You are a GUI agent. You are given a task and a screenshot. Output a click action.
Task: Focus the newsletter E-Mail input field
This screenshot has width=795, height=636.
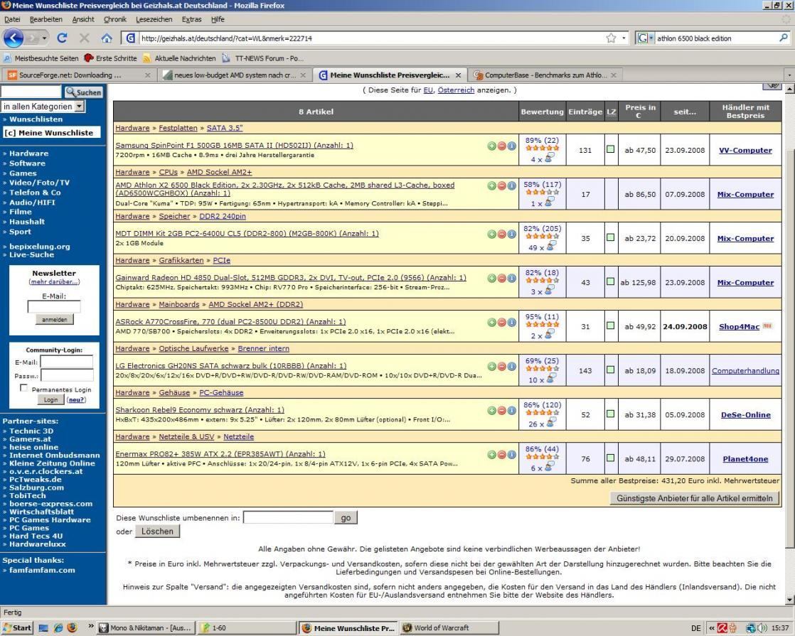[x=54, y=306]
